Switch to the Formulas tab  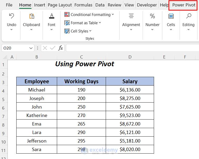pos(83,5)
